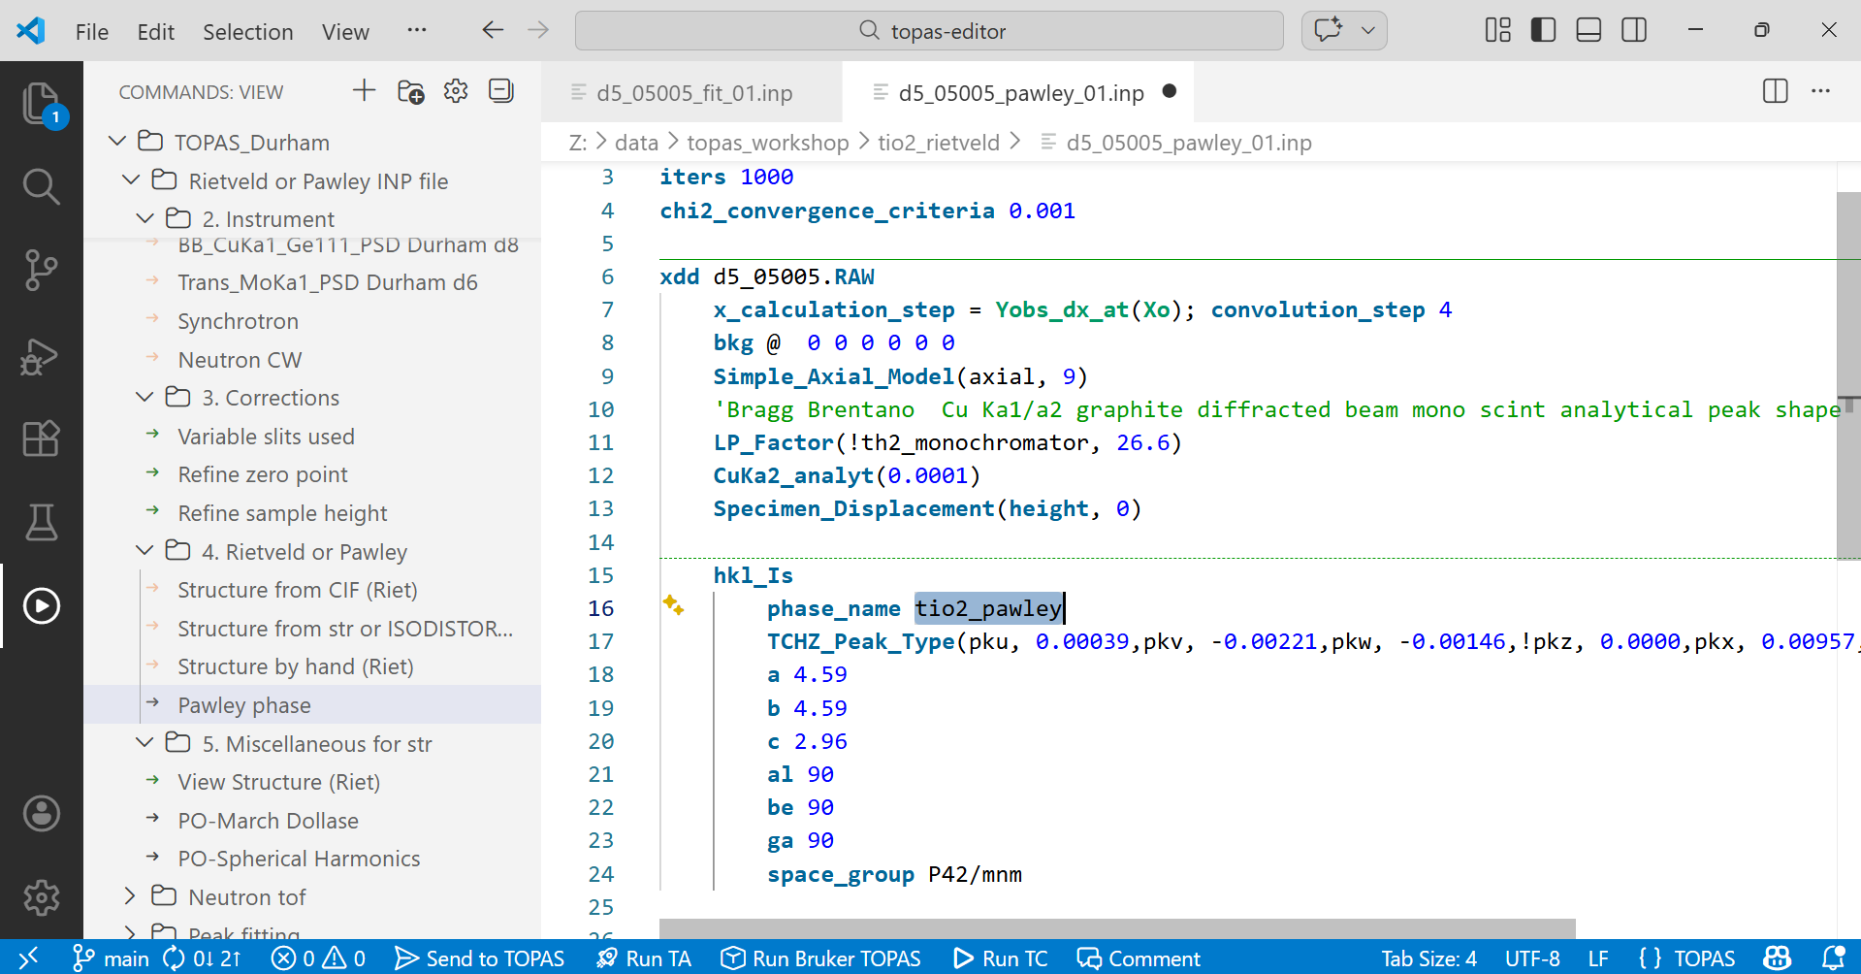Click Run Bruker TOPAS button
This screenshot has height=974, width=1861.
(821, 958)
